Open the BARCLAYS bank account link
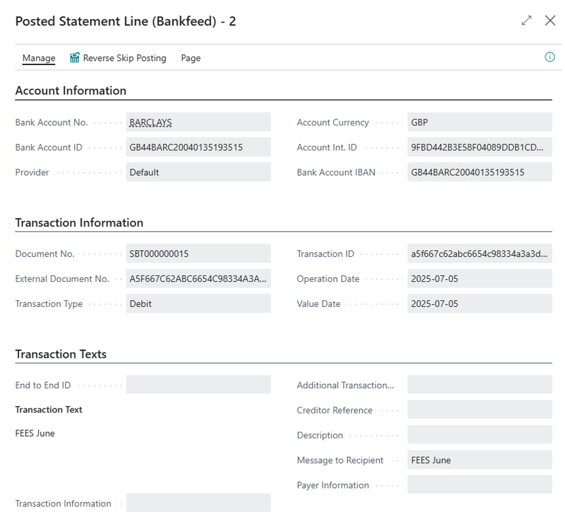 [x=151, y=122]
